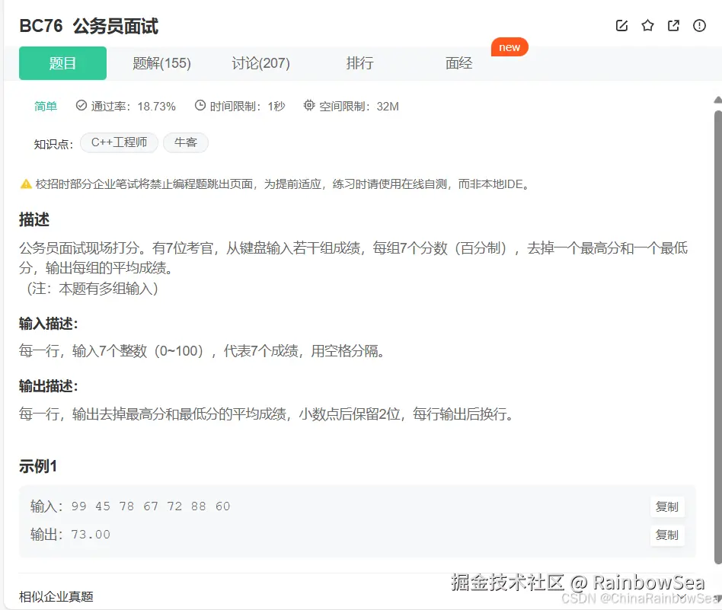Click the clock icon beside 时间限制
Screen dimensions: 722x610
199,106
